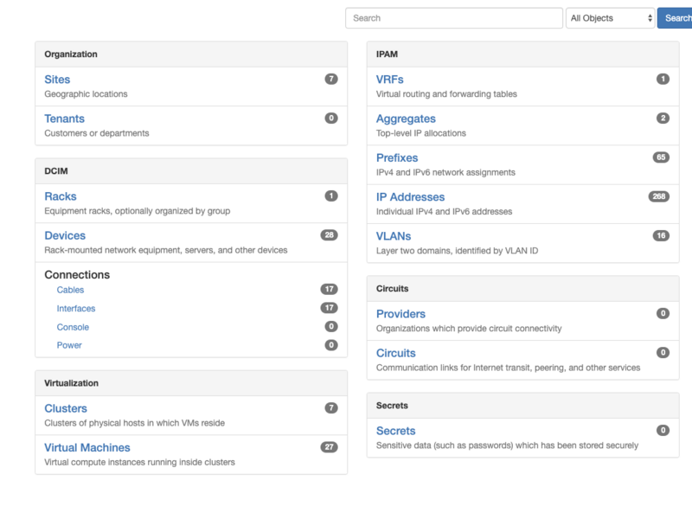
Task: Click the Circuits count badge 0
Action: click(663, 353)
